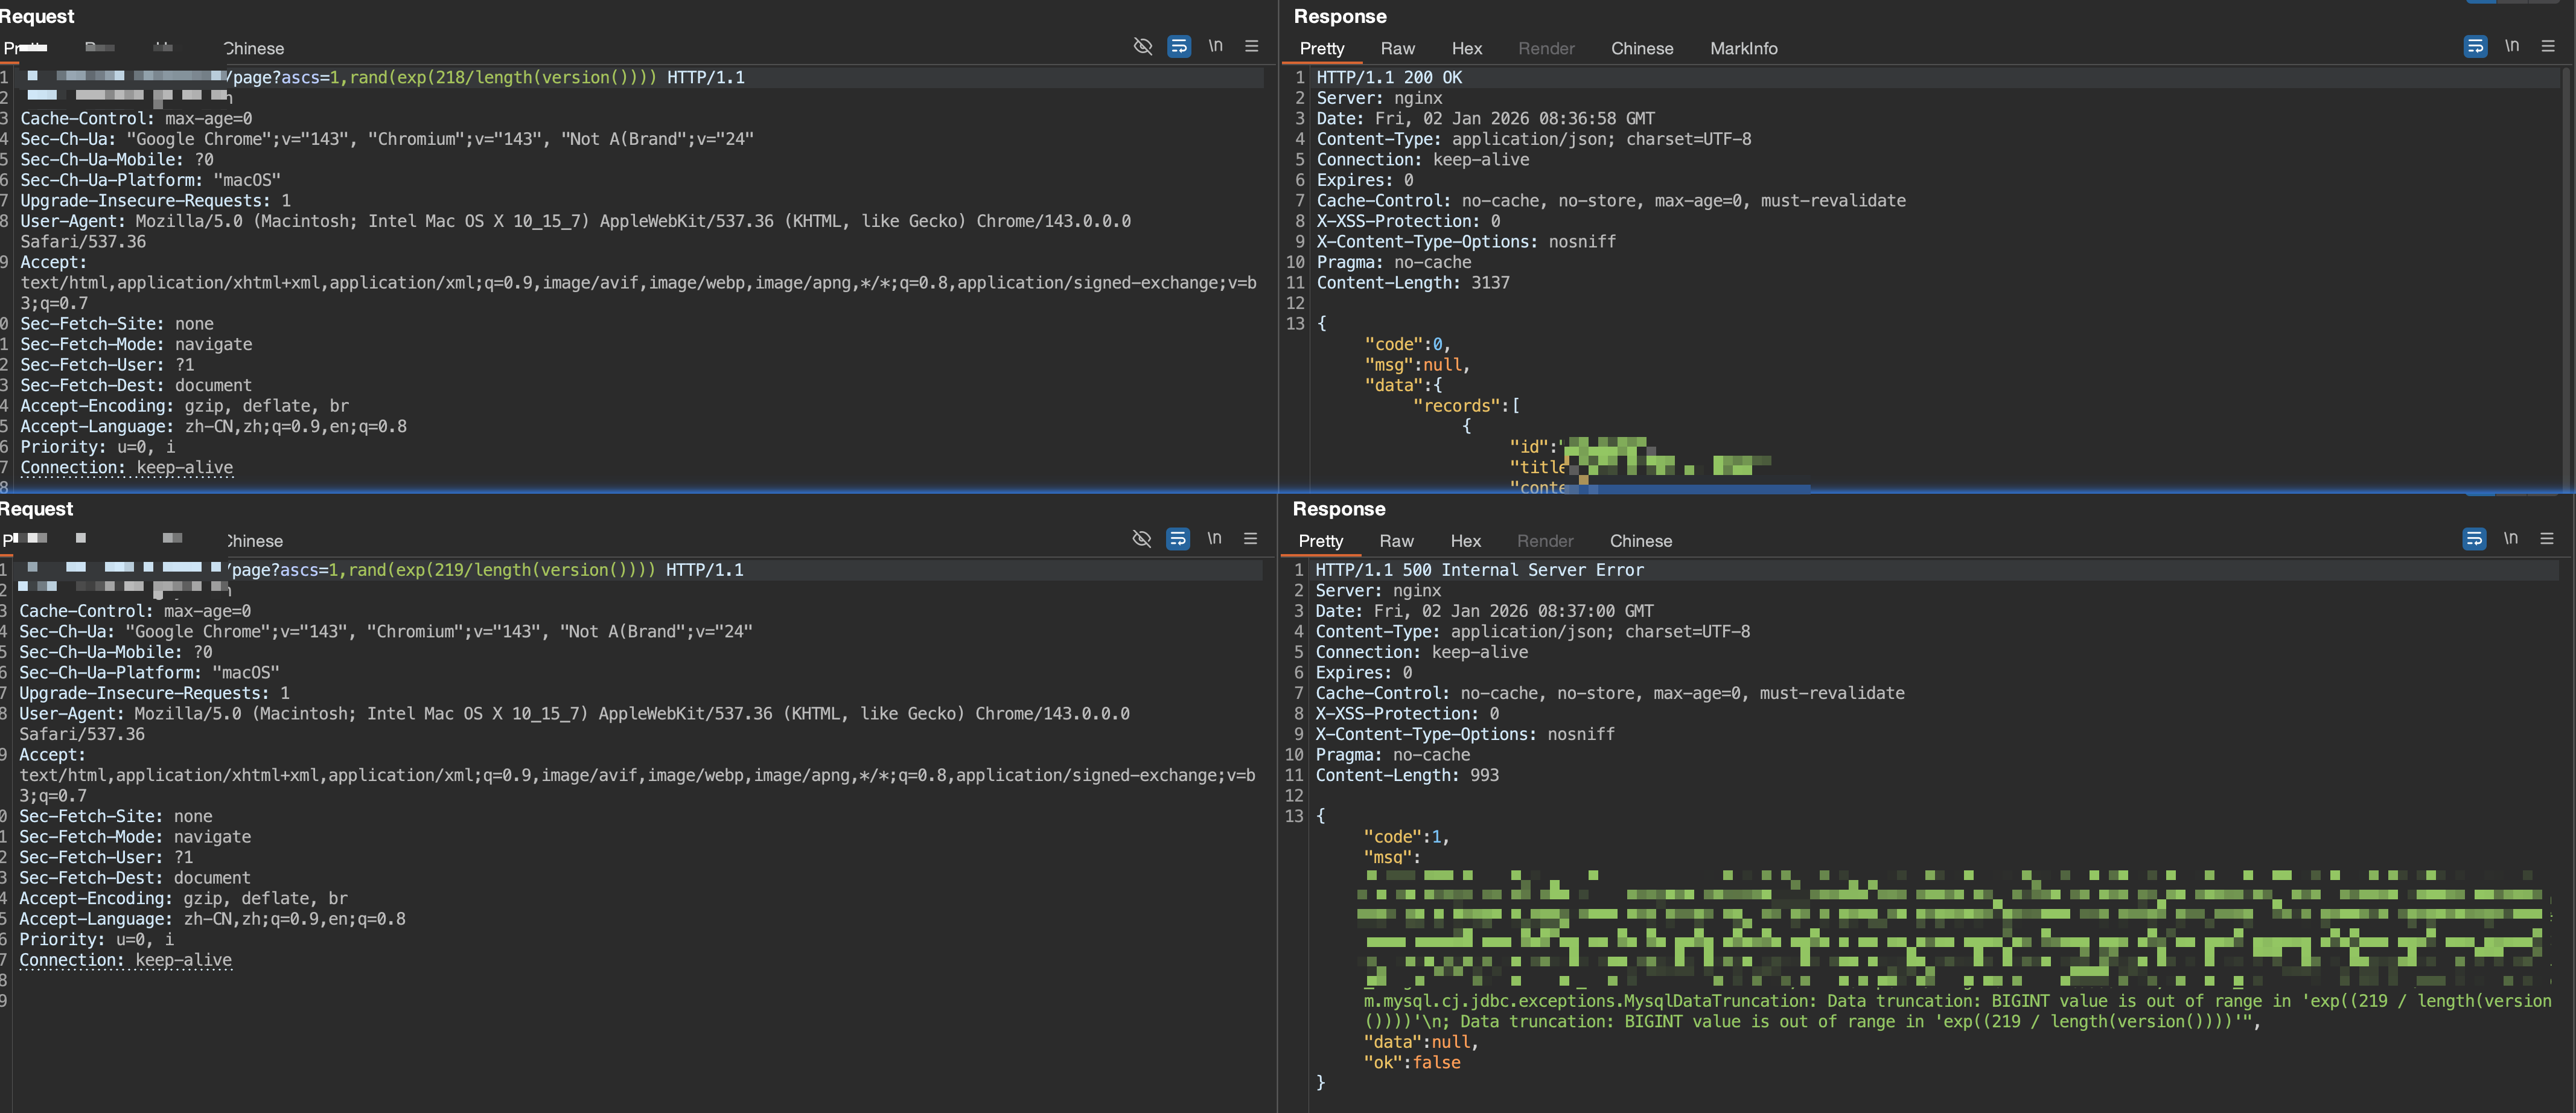Click Chinese tab in top Request panel
Viewport: 2576px width, 1113px height.
coord(254,48)
